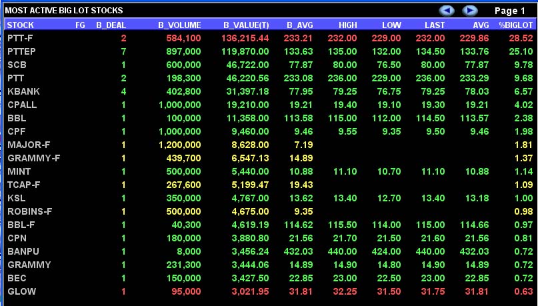Click PTT-F %BIGLOT 28.52
The image size is (538, 306).
(x=521, y=38)
